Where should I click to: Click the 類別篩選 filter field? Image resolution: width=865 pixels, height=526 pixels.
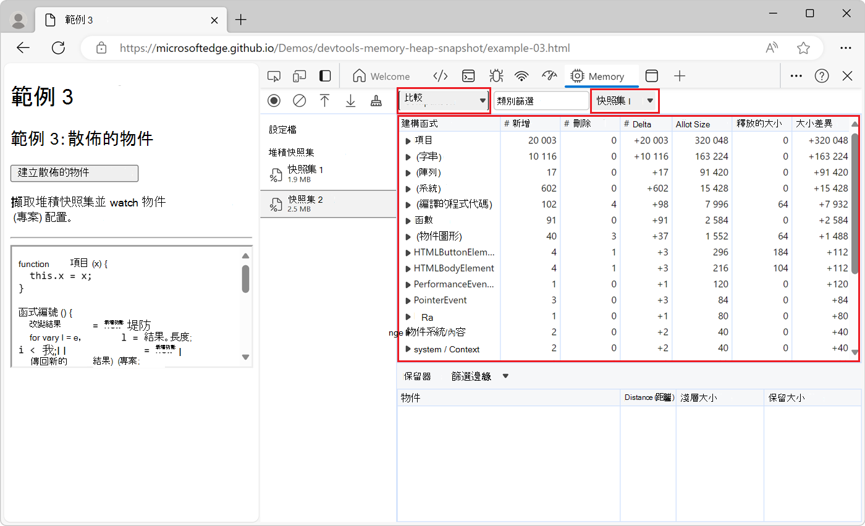(541, 101)
